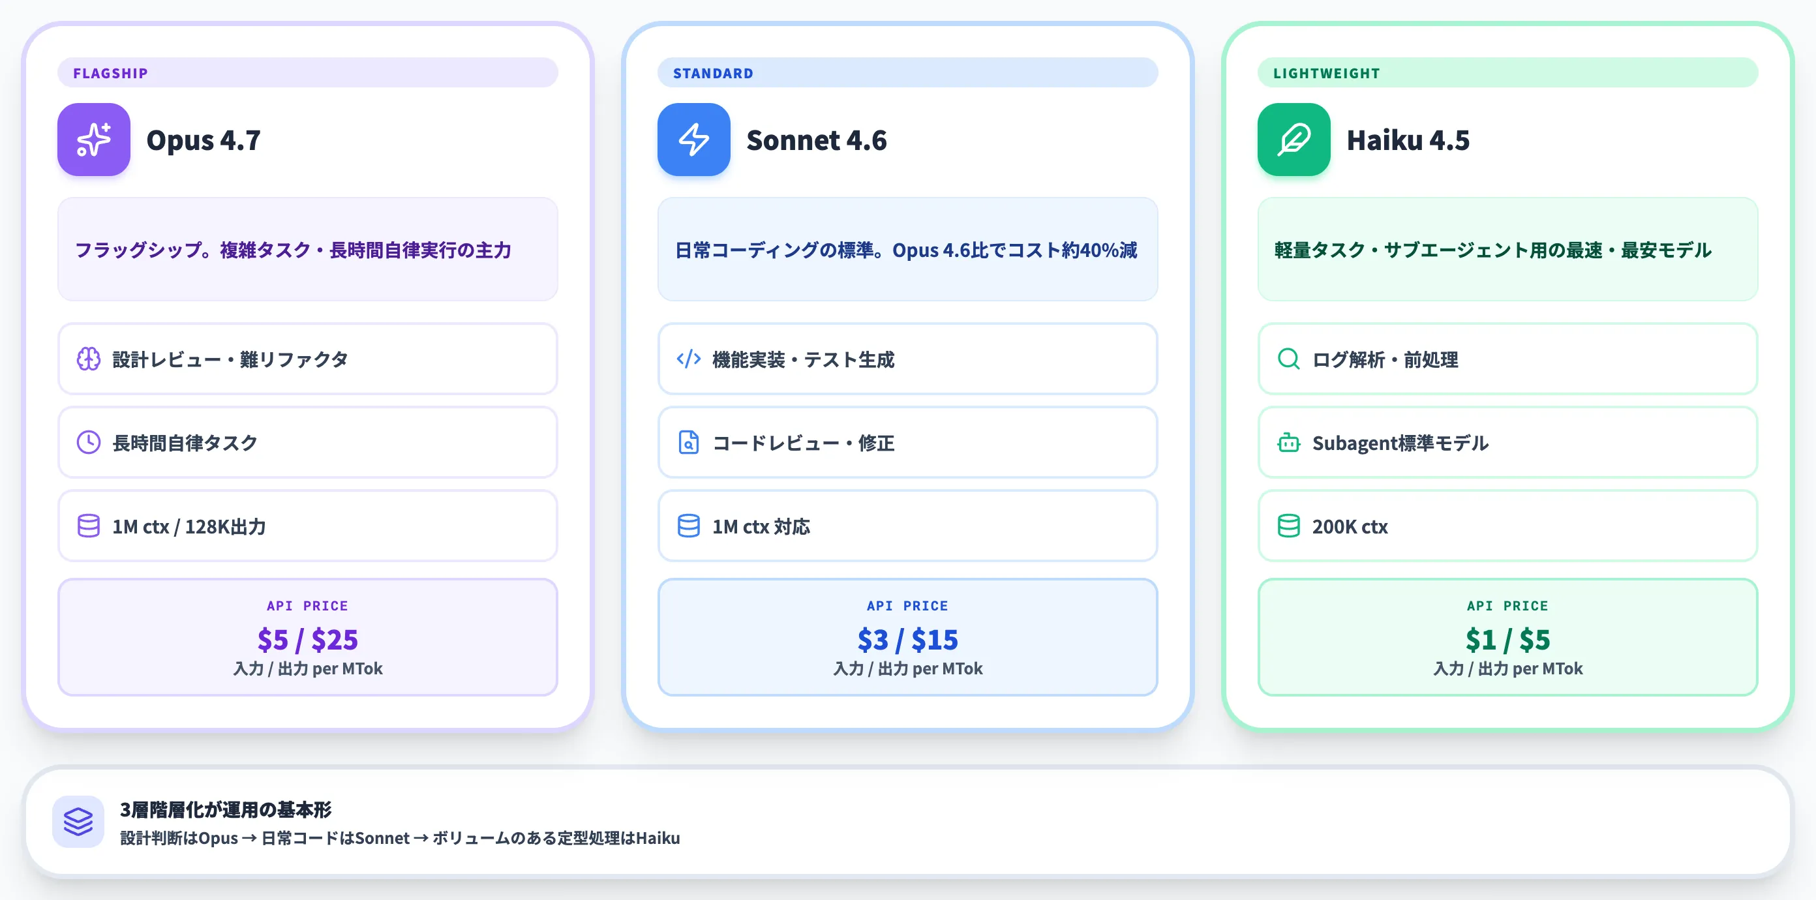Click the Opus 4.7 heading

click(x=204, y=140)
